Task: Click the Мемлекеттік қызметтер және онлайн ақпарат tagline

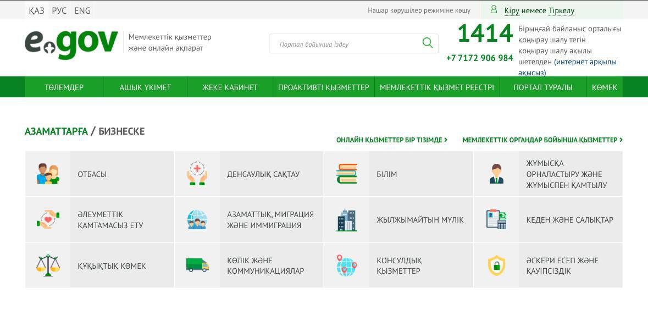Action: (170, 42)
